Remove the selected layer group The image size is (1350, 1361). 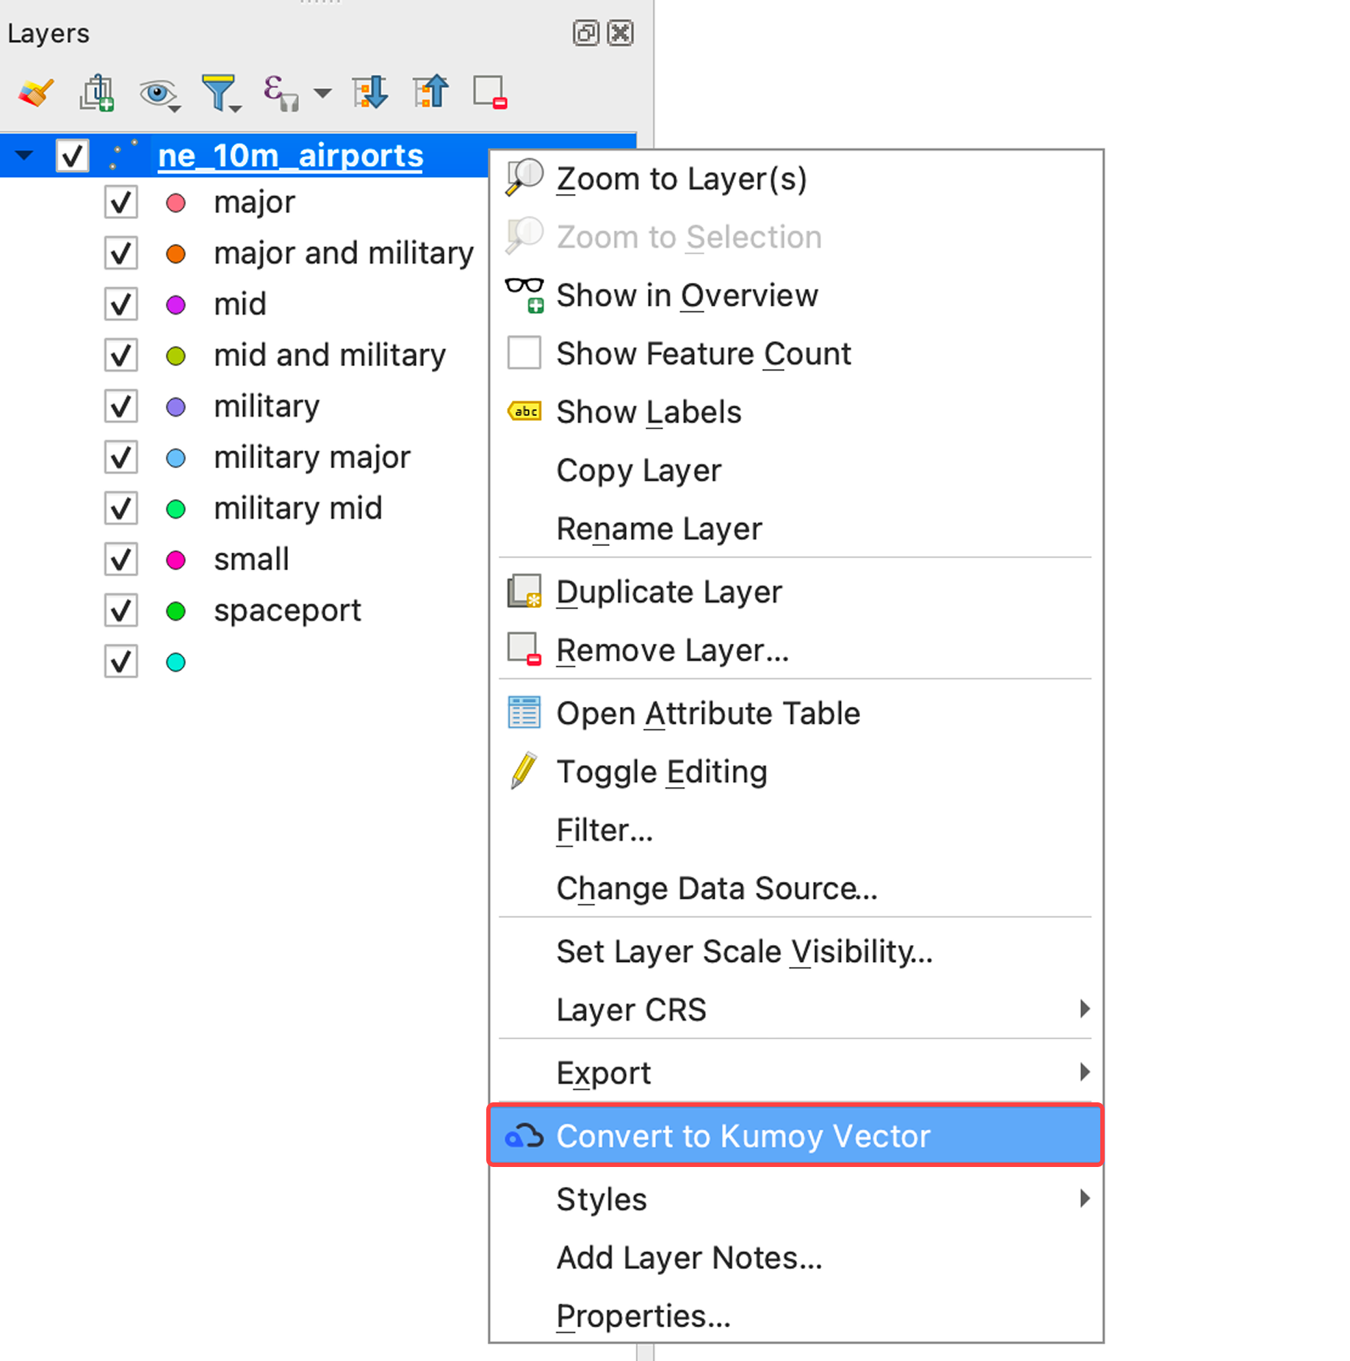(x=488, y=92)
